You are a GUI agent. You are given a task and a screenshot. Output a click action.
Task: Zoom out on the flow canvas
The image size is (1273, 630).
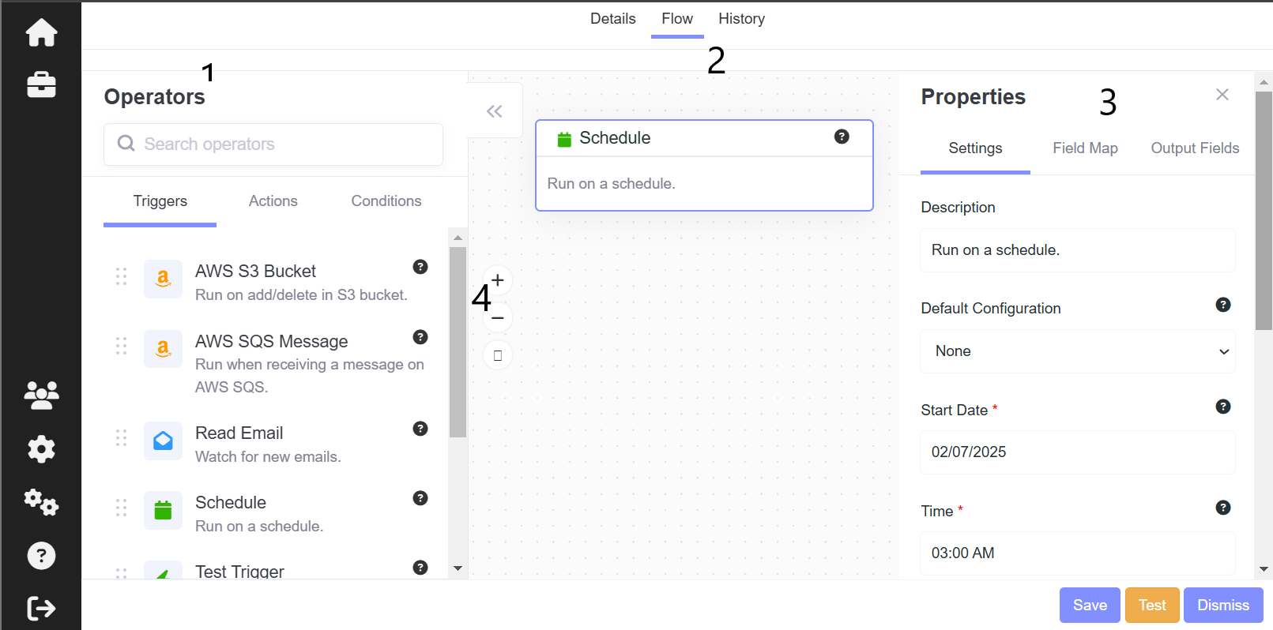click(x=498, y=318)
